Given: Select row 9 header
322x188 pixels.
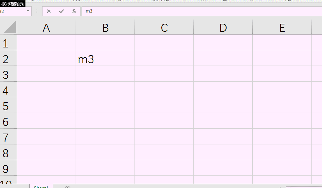Looking at the screenshot, I should (8, 168).
